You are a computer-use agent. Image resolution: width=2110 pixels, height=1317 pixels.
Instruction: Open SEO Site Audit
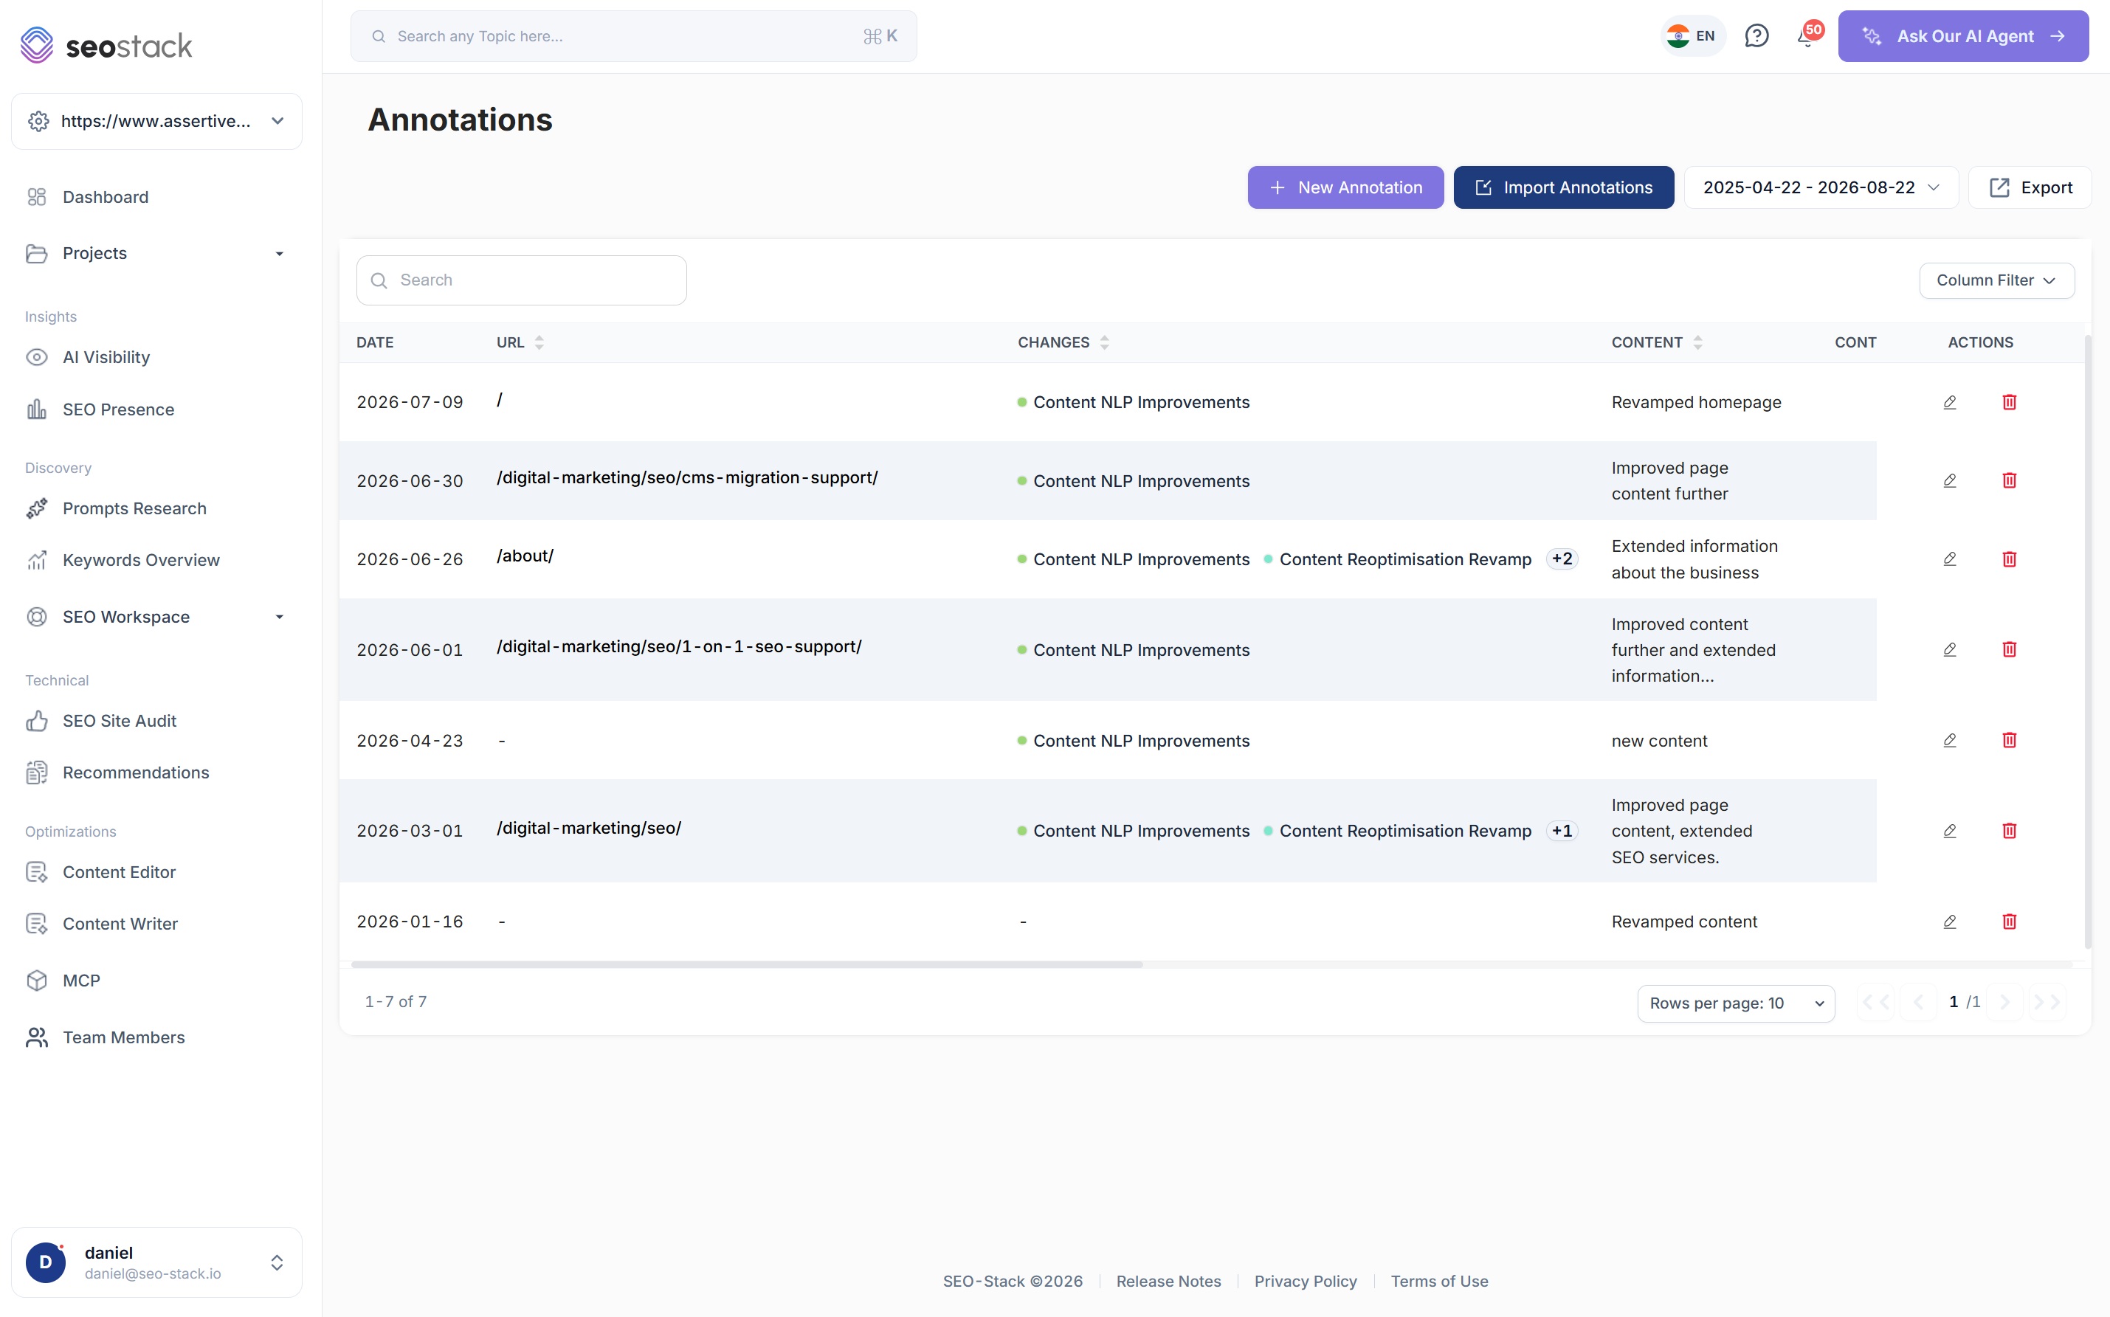pos(120,722)
